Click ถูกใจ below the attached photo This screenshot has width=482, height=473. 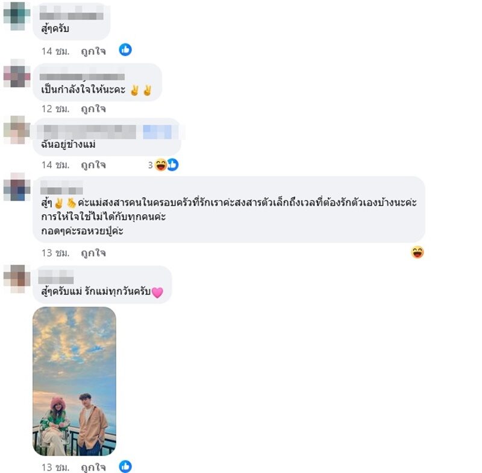(x=93, y=467)
